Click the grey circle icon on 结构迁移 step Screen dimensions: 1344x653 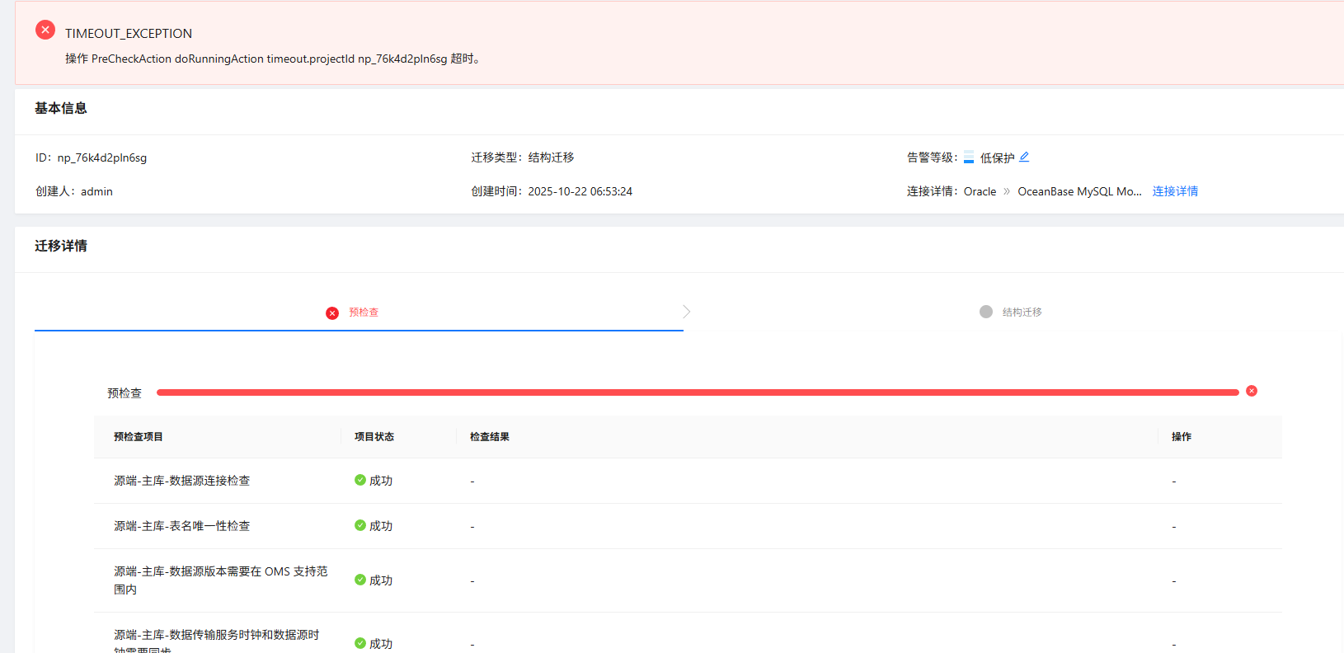click(x=986, y=312)
